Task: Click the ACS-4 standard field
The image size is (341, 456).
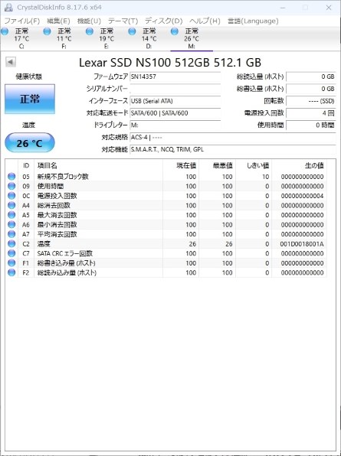Action: pos(232,137)
